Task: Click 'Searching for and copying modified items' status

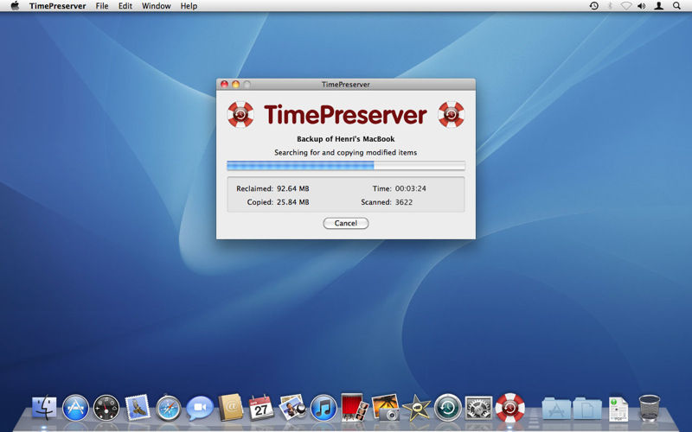Action: [x=345, y=153]
